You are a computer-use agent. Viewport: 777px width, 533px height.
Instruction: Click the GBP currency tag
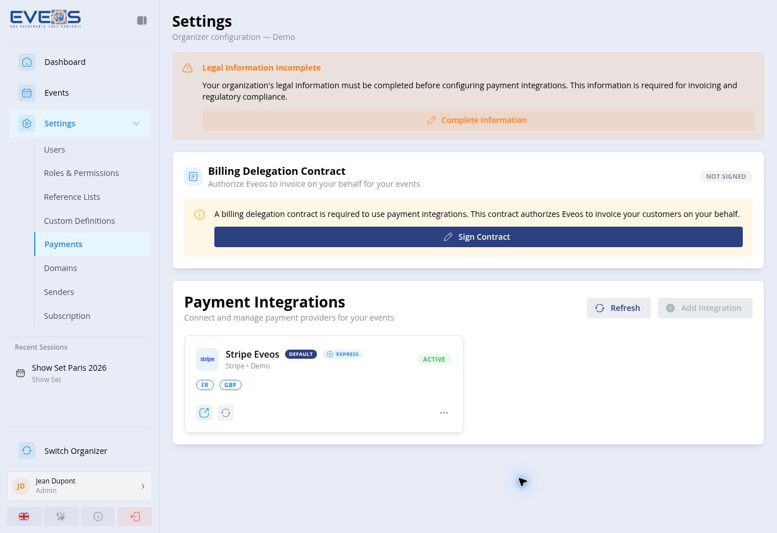click(230, 385)
